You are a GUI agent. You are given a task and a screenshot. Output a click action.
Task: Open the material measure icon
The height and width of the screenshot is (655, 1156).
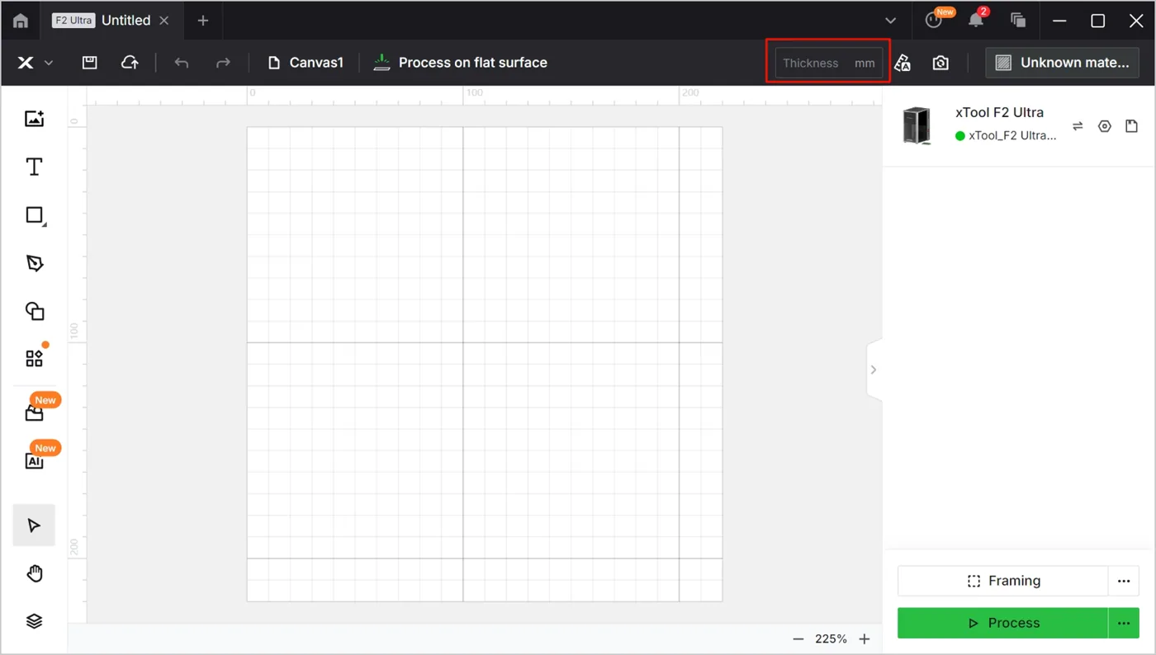(x=903, y=63)
